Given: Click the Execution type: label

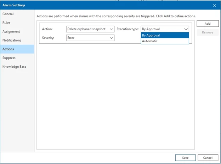Looking at the screenshot, I should 128,29.
